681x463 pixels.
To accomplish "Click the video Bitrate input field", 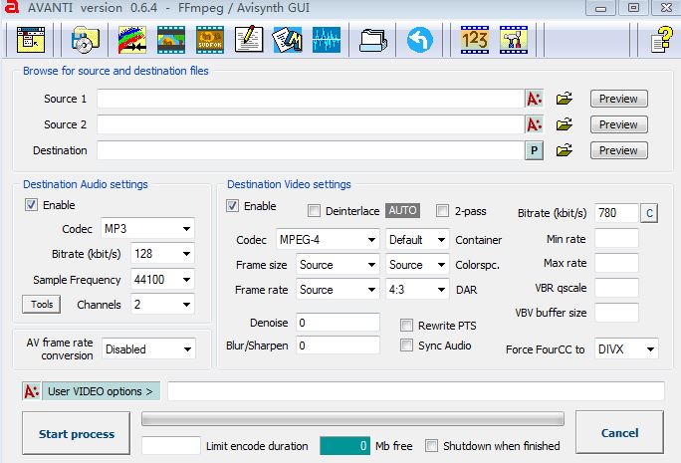I will (x=615, y=213).
